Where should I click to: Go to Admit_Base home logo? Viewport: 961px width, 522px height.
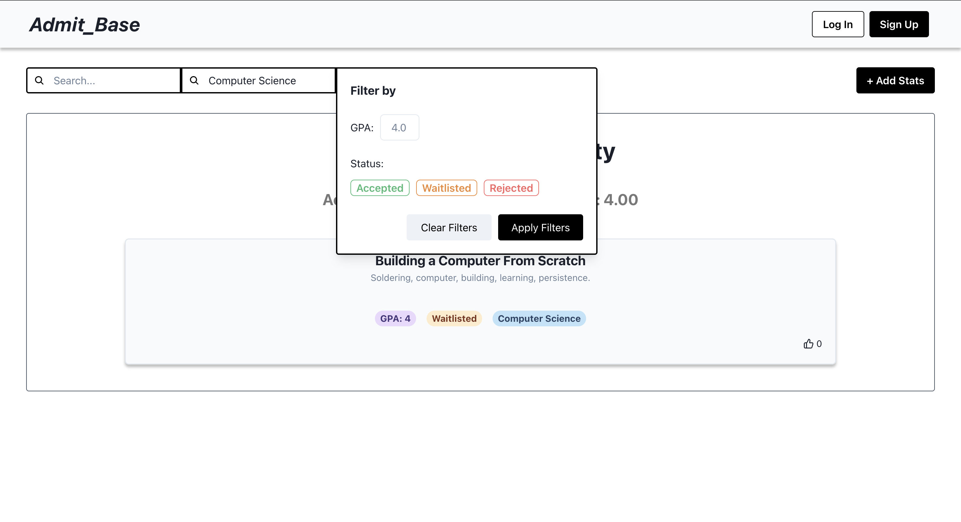[85, 25]
